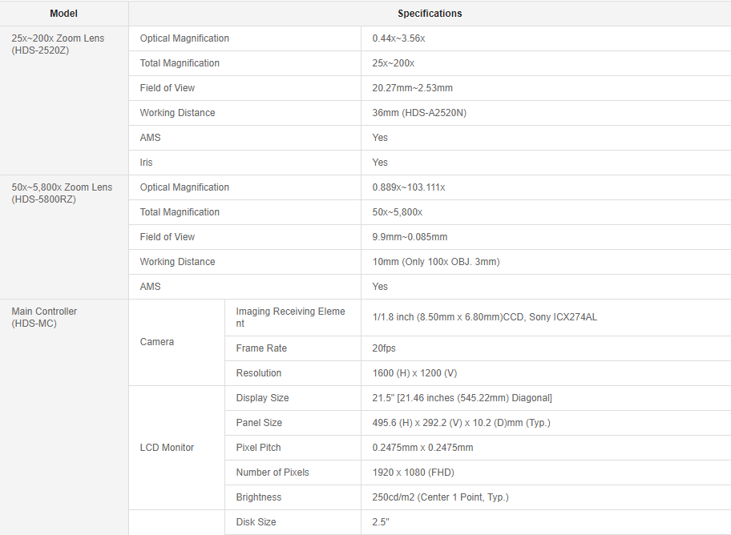731x535 pixels.
Task: Click the Pixel Pitch row label
Action: click(258, 448)
